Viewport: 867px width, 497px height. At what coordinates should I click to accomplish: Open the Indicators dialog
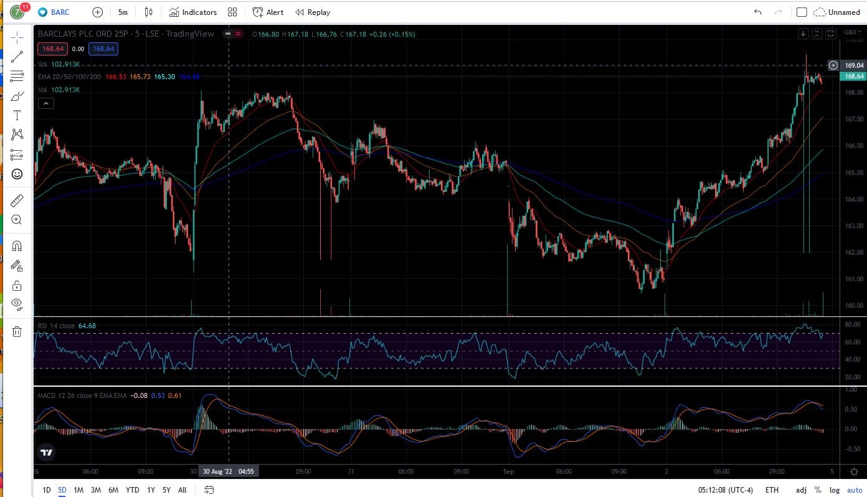pos(193,12)
